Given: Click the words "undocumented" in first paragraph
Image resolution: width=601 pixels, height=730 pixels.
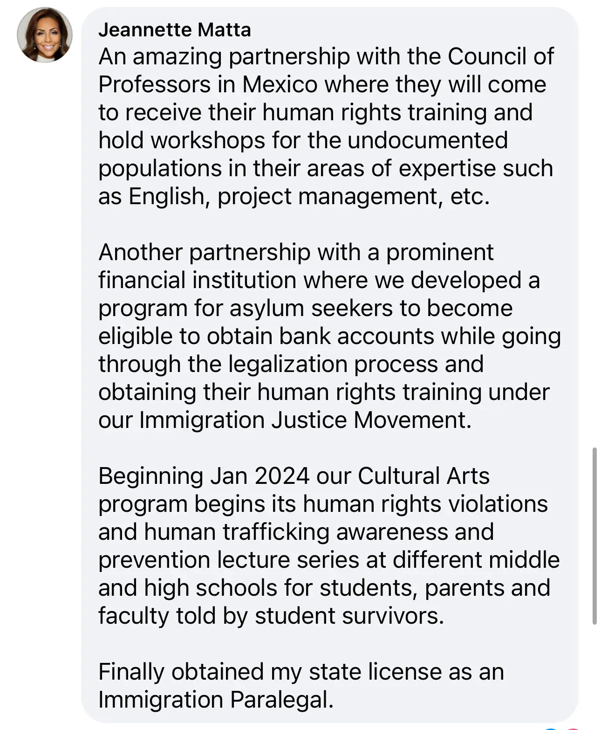Looking at the screenshot, I should coord(428,140).
